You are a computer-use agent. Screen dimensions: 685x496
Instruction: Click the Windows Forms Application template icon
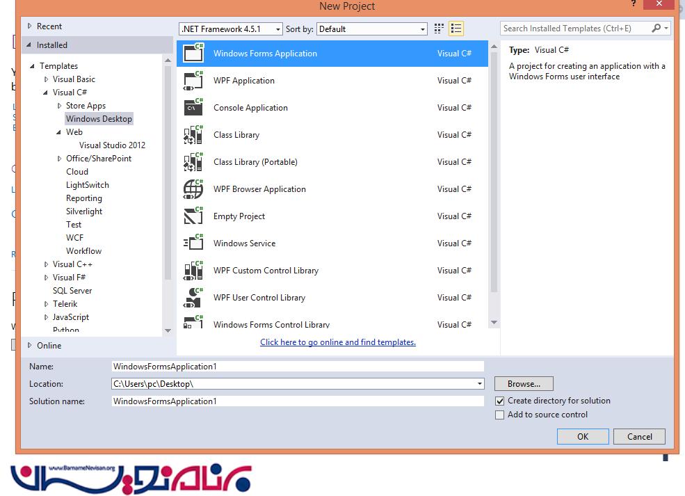coord(193,53)
